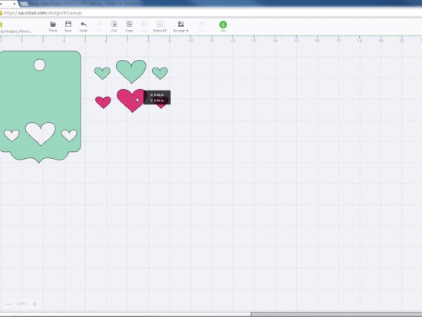Click the browser address bar URL
The image size is (422, 317).
[x=43, y=12]
